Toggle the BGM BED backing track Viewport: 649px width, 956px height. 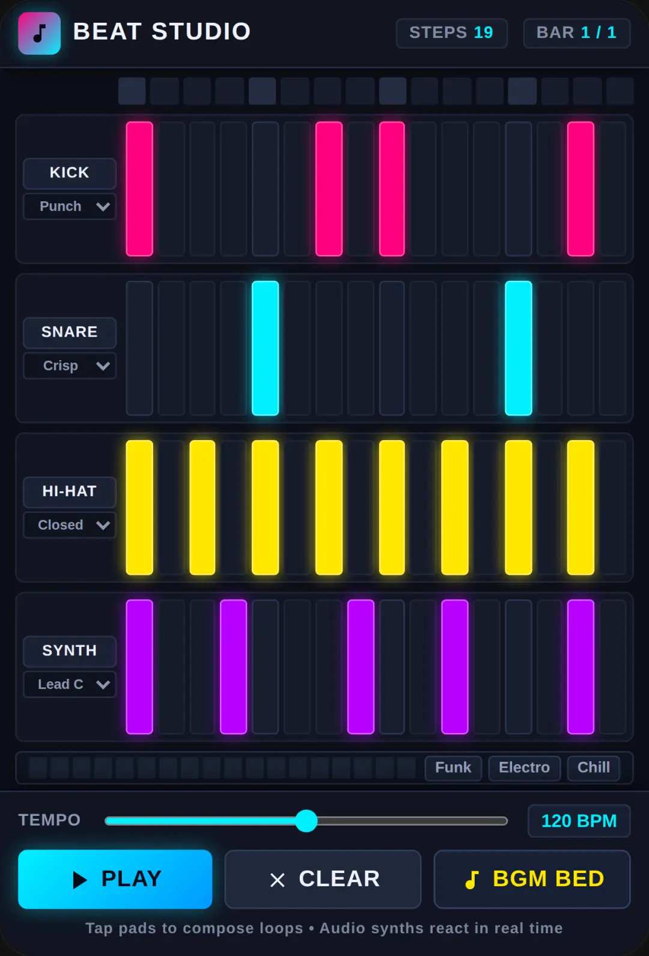(532, 879)
